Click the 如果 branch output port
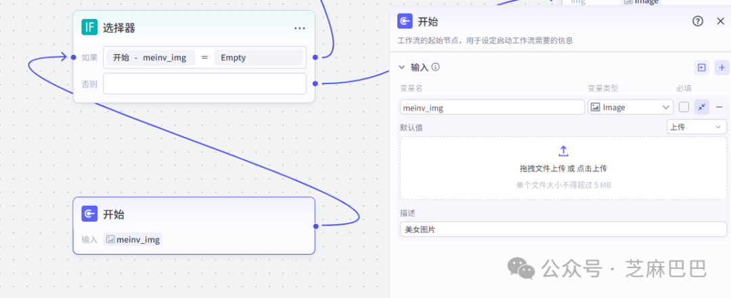 pyautogui.click(x=315, y=58)
